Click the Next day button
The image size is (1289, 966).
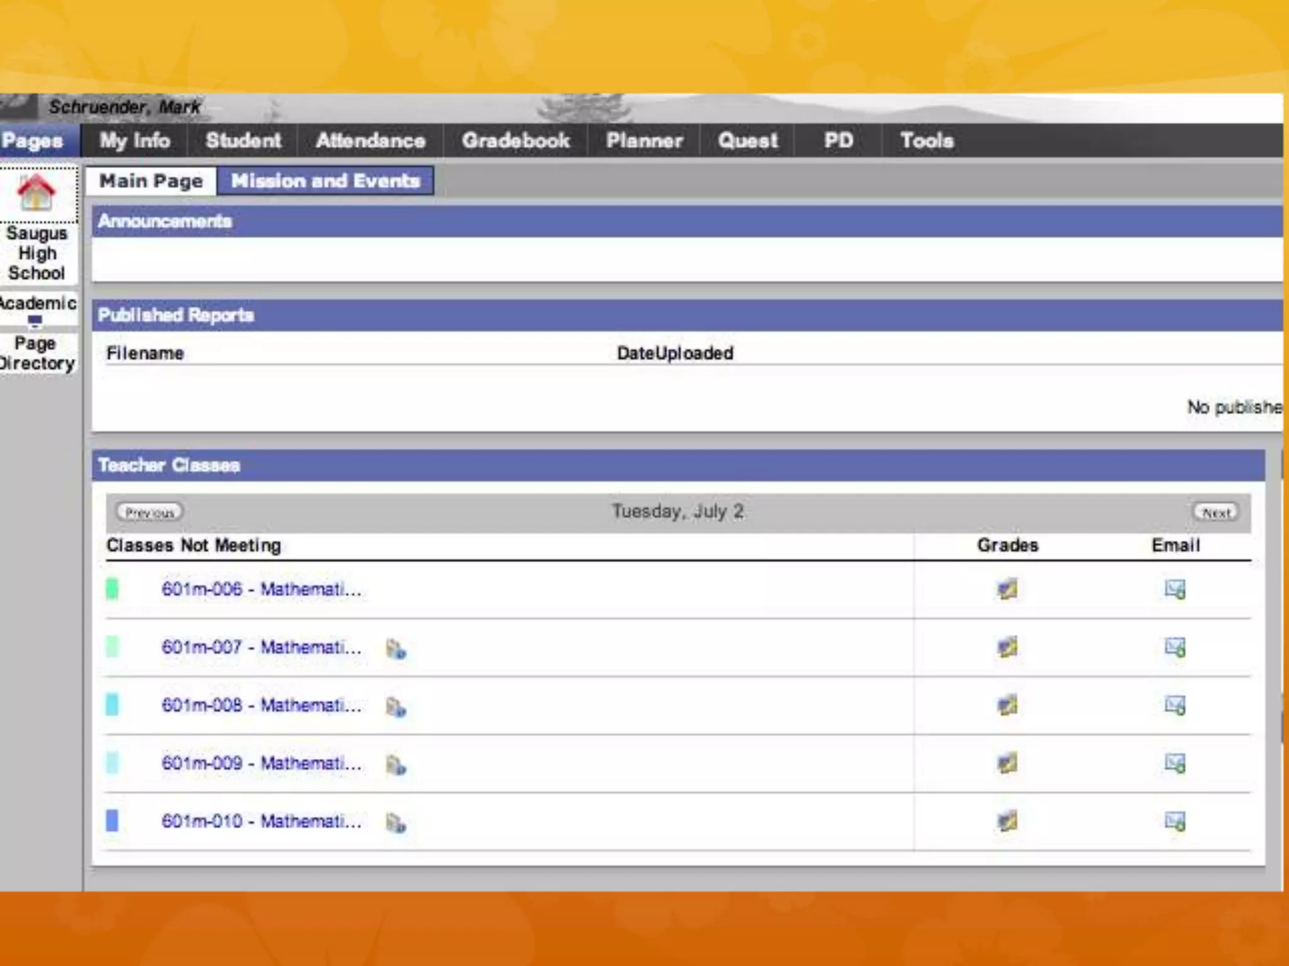pos(1215,513)
